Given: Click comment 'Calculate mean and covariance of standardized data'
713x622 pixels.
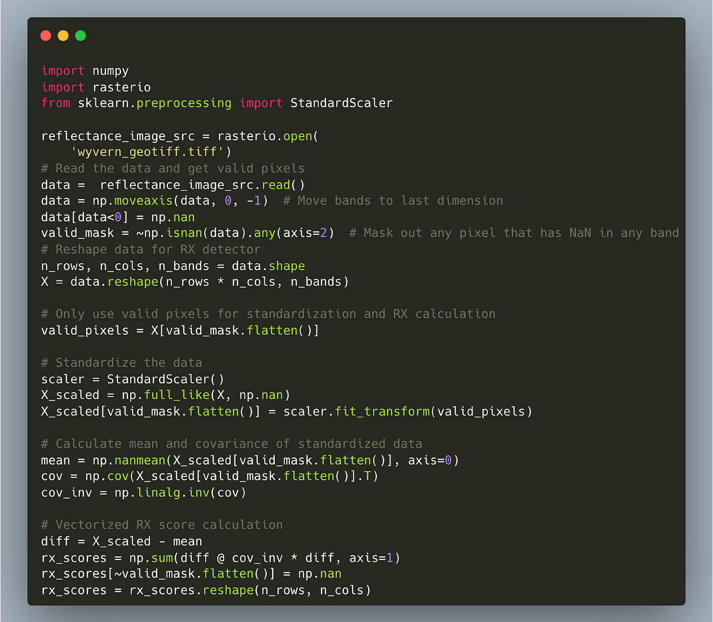Looking at the screenshot, I should click(x=232, y=444).
